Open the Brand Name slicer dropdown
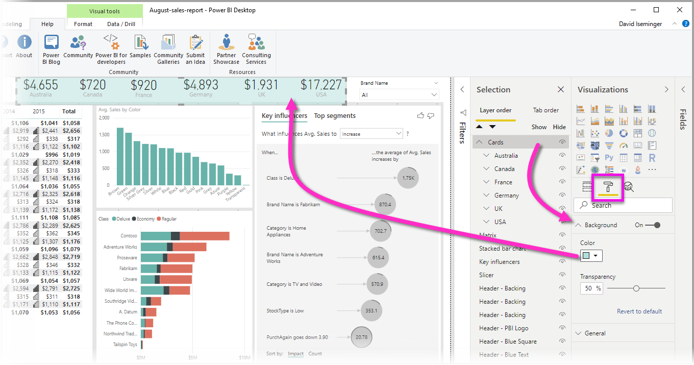Screen dimensions: 694x365 coord(399,95)
